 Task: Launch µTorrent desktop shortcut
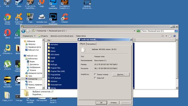7,65
